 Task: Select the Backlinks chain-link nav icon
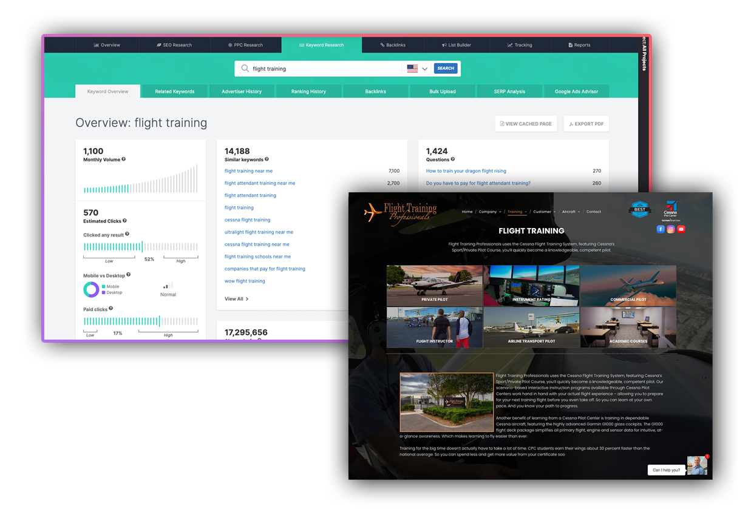382,45
